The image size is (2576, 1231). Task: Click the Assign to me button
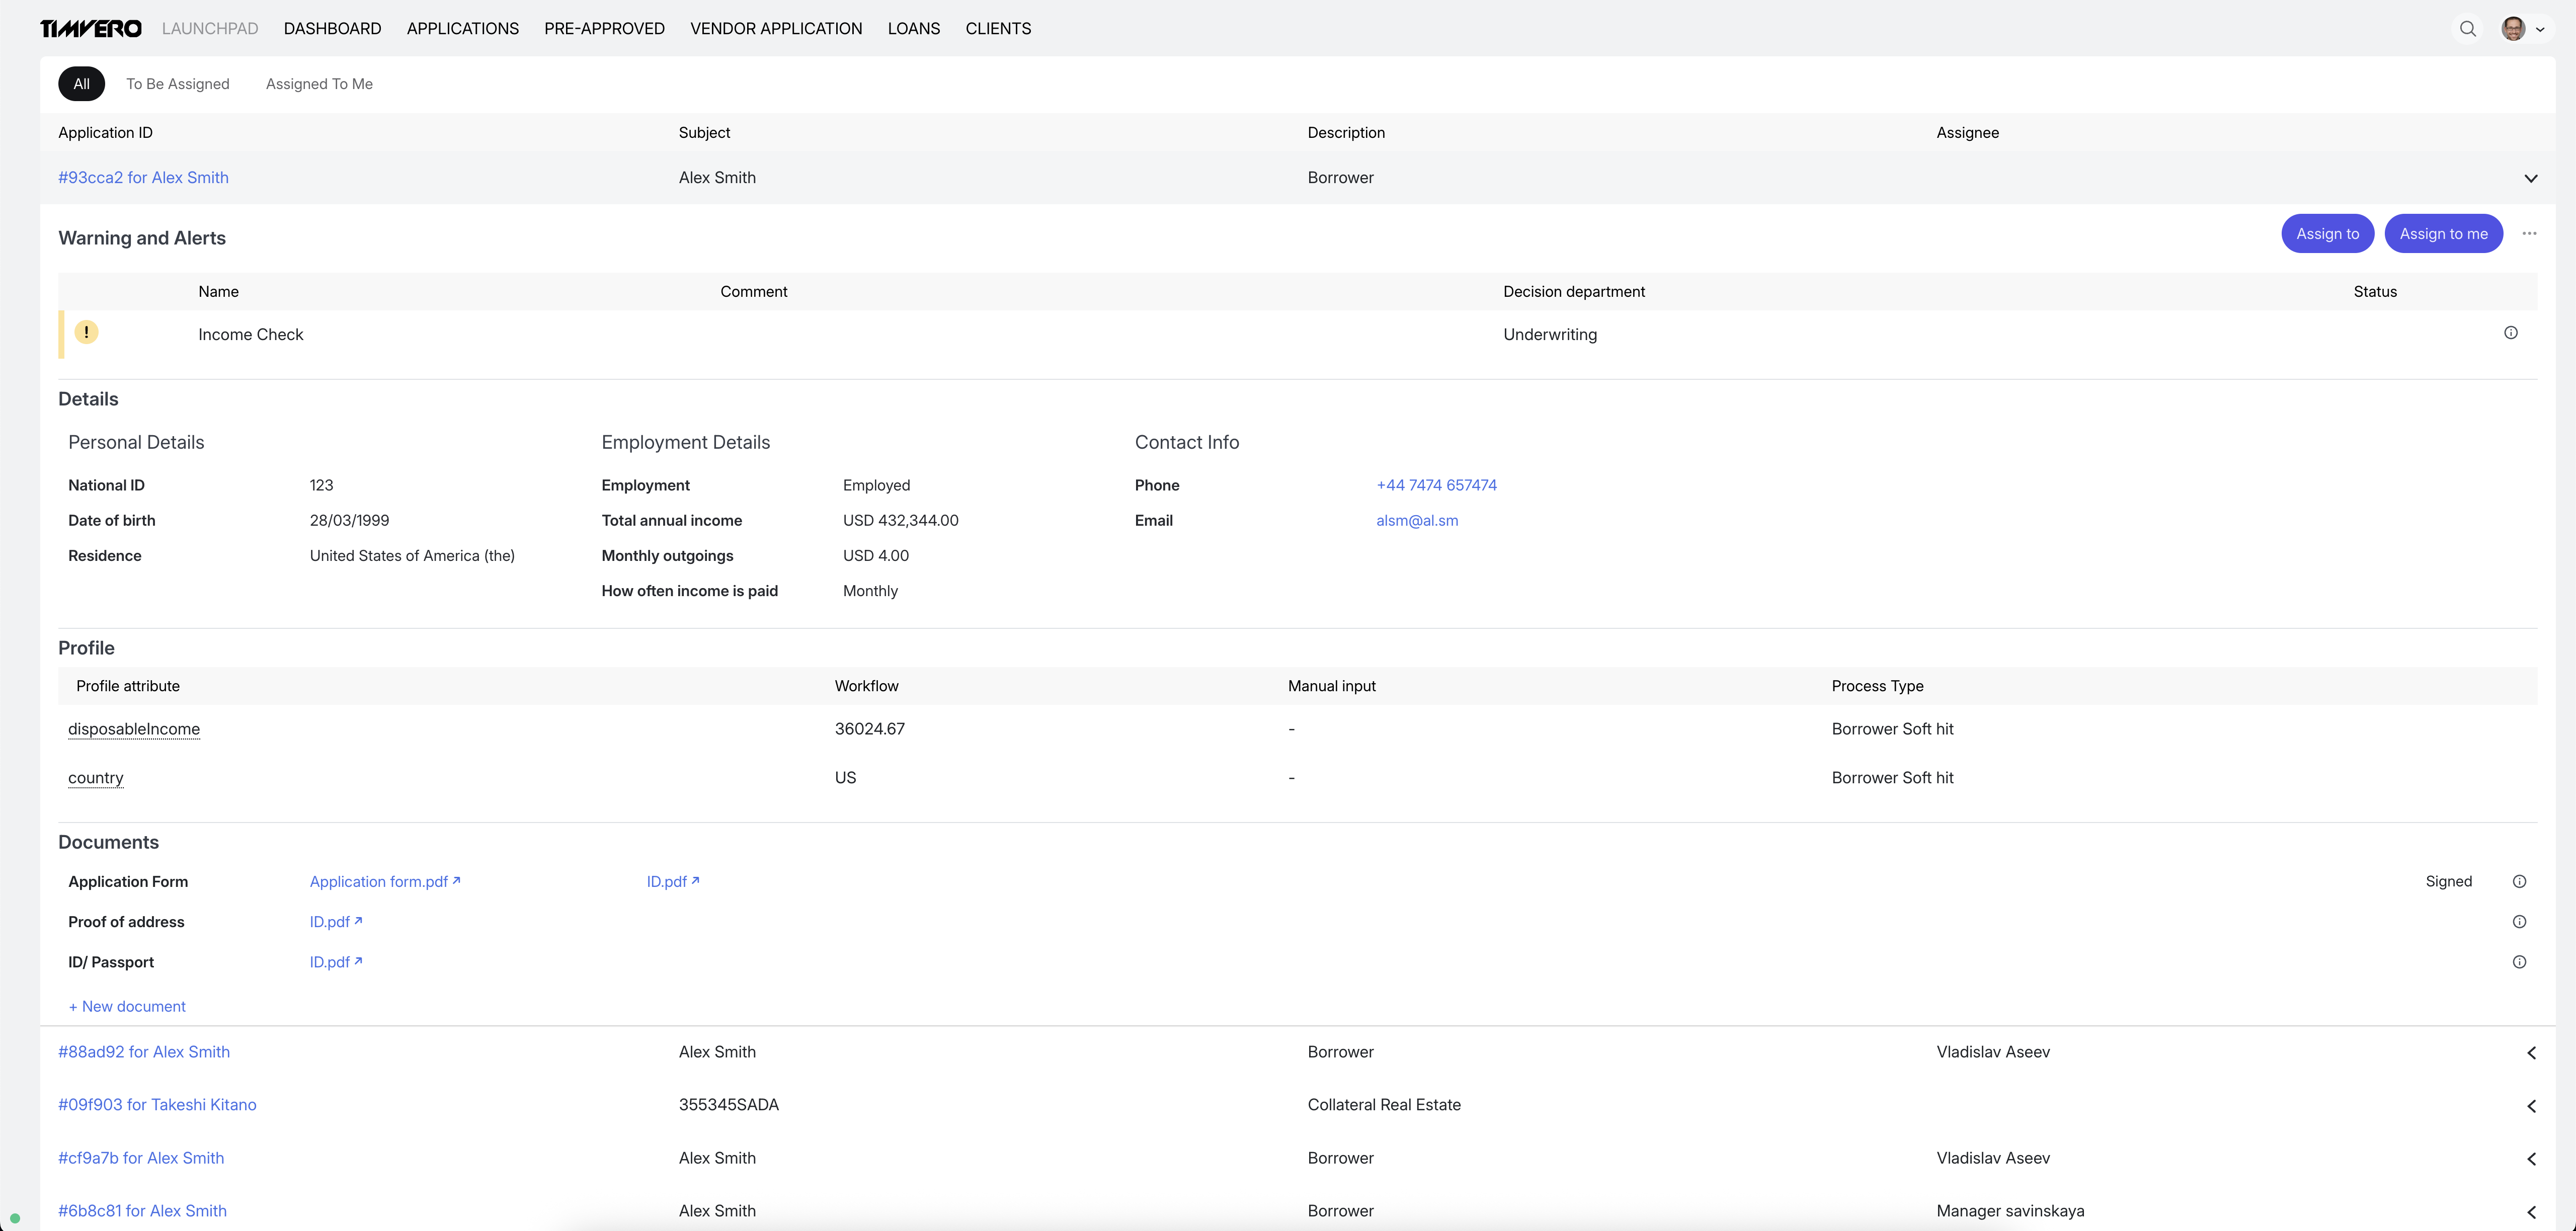pos(2443,234)
